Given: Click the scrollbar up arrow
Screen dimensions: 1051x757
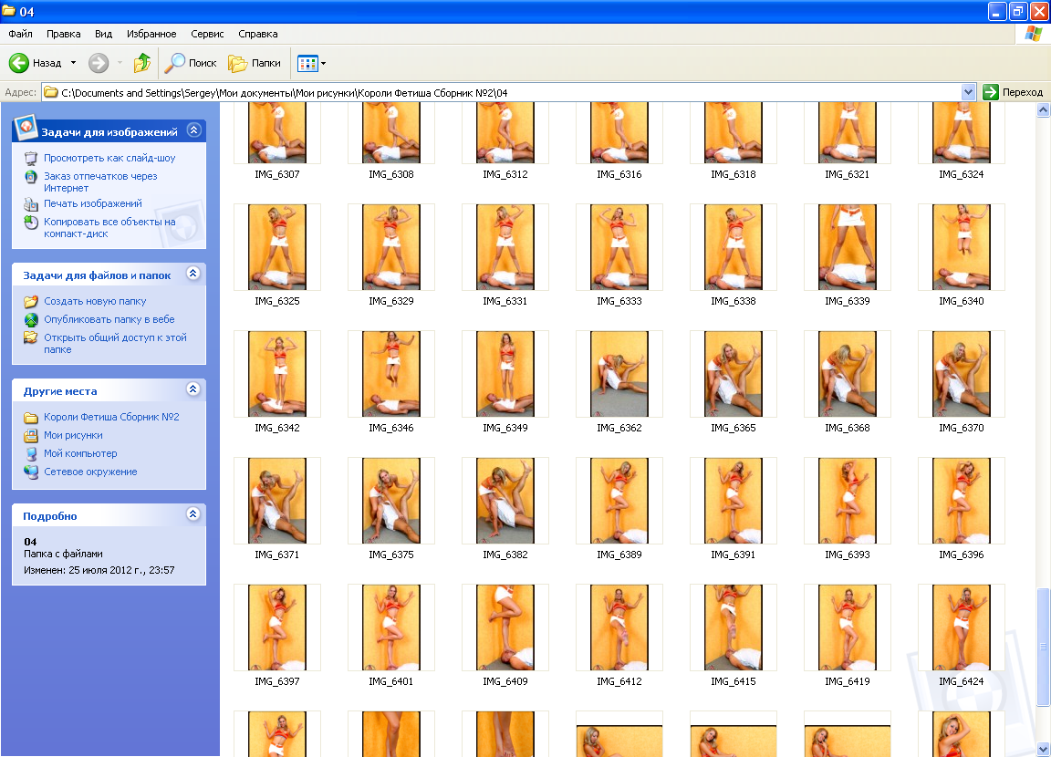Looking at the screenshot, I should (x=1043, y=110).
